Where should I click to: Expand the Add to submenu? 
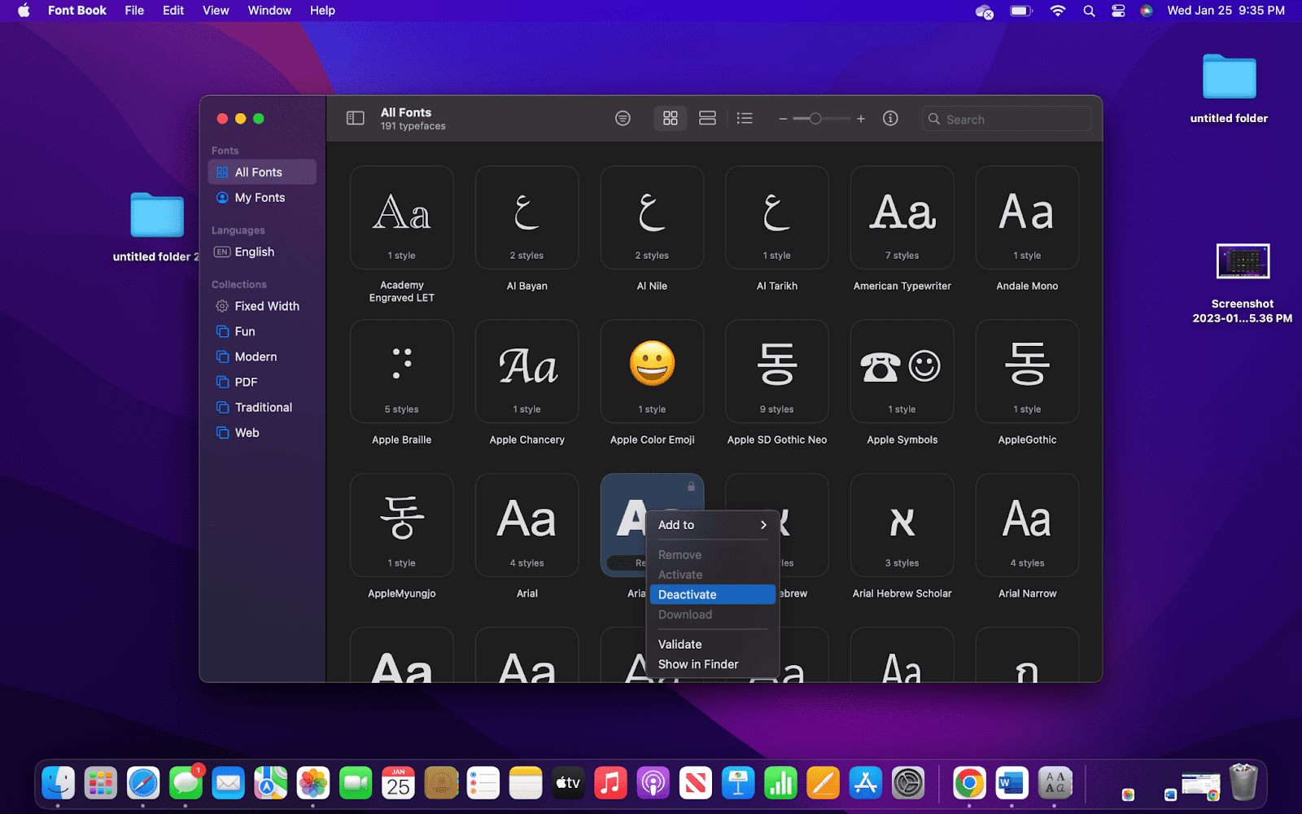point(713,525)
